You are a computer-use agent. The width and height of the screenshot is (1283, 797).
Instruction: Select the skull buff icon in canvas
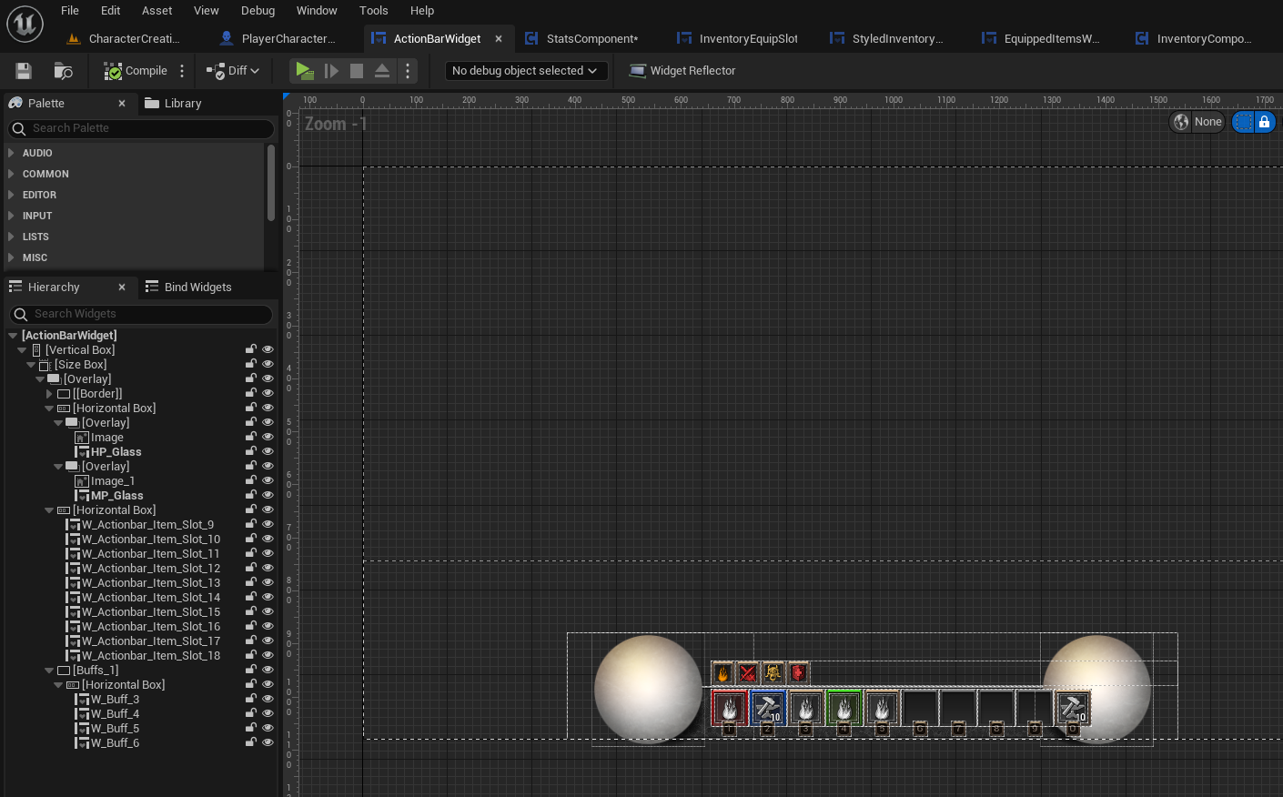point(773,673)
